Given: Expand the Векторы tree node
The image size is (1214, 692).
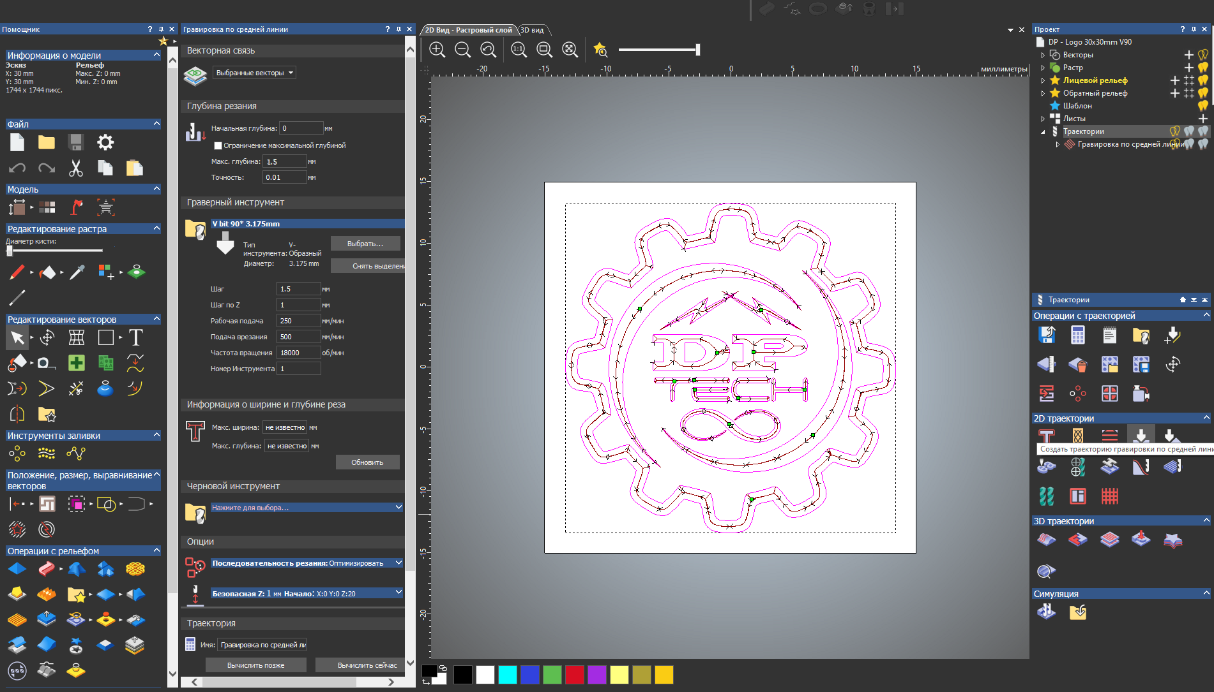Looking at the screenshot, I should coord(1043,55).
